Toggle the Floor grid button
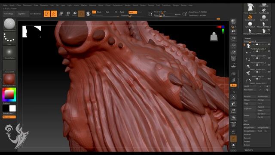The height and width of the screenshot is (155, 275). tap(233, 66)
